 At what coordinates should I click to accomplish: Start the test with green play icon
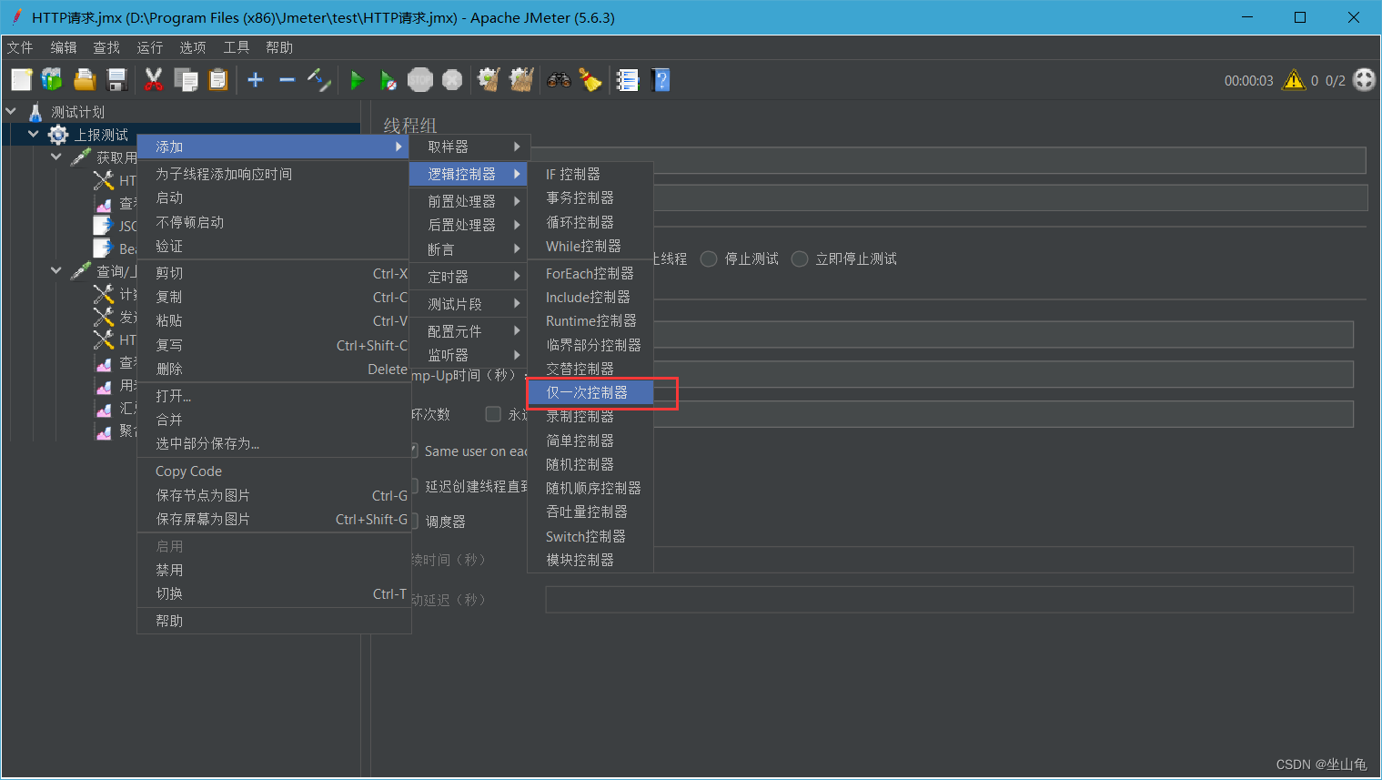pyautogui.click(x=357, y=80)
